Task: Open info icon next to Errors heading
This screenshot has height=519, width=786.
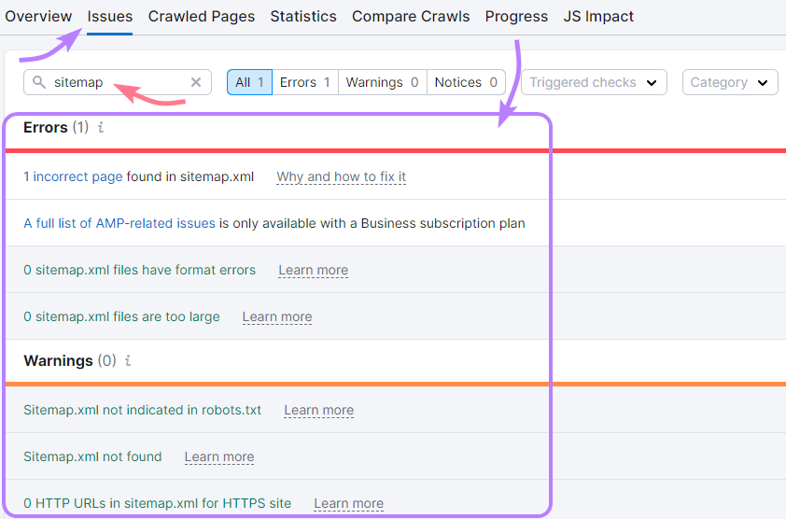Action: click(x=101, y=127)
